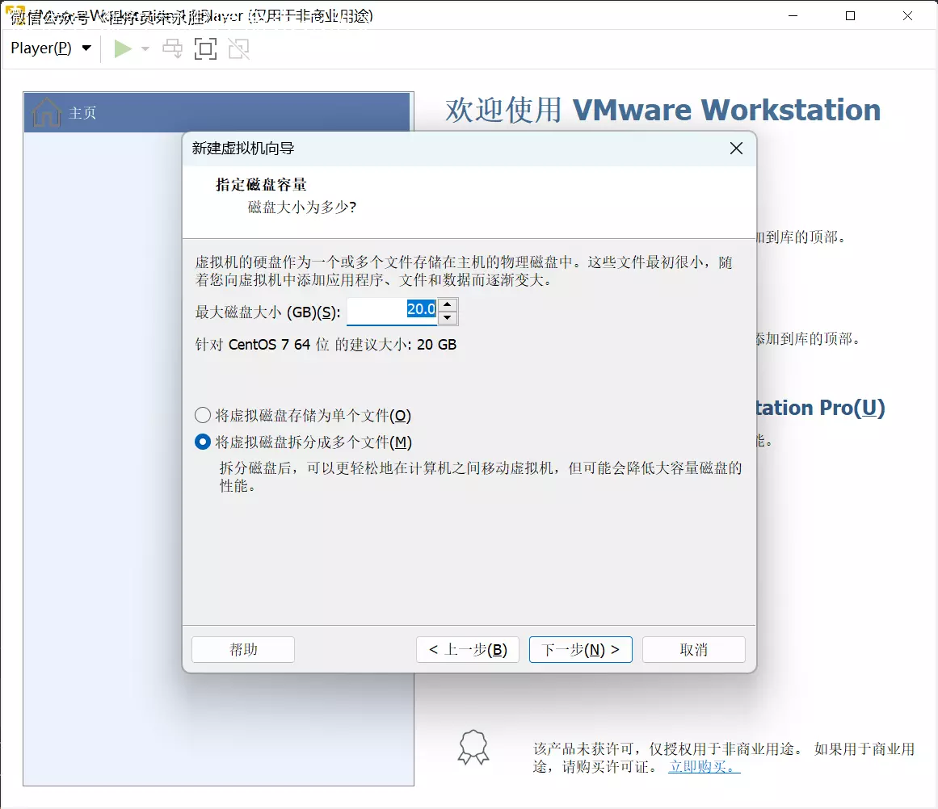Select split virtual disk into multiple files

[x=203, y=442]
